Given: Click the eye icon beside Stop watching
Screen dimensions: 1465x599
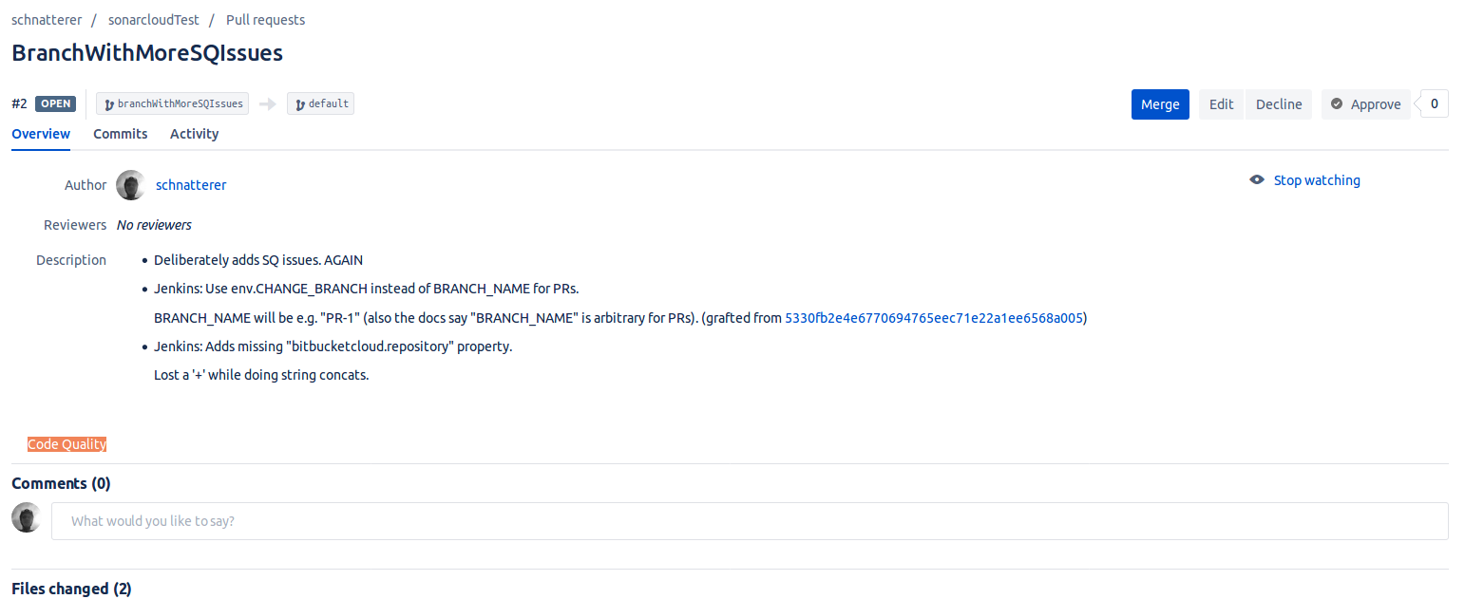Looking at the screenshot, I should pyautogui.click(x=1257, y=180).
